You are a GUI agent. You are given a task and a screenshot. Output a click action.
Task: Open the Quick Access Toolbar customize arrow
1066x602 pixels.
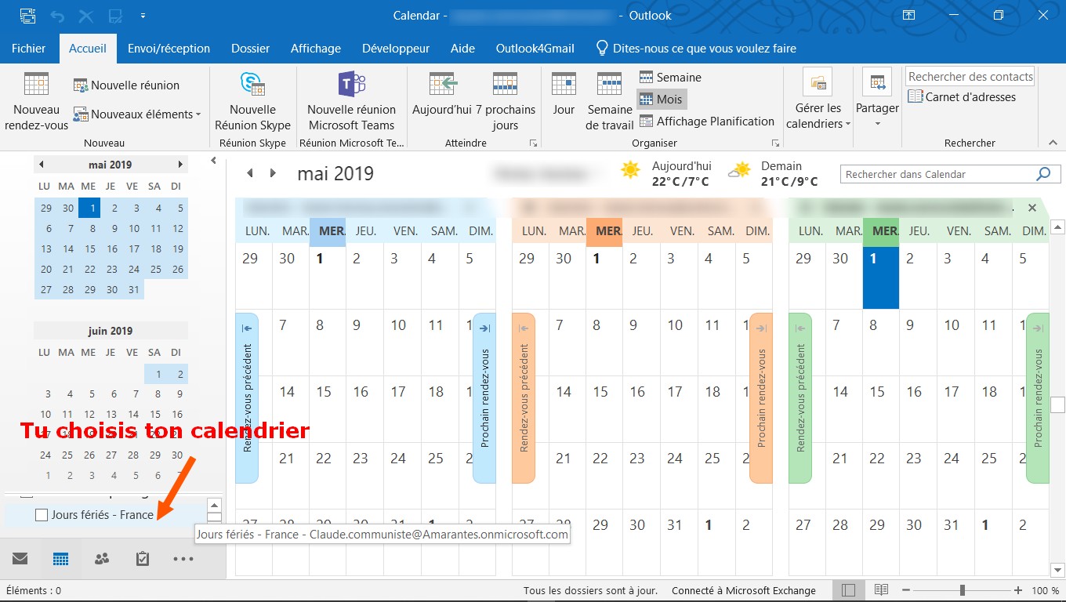[142, 16]
